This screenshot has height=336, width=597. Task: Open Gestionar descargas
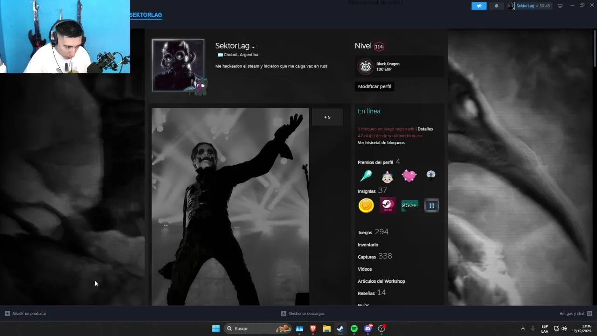303,314
